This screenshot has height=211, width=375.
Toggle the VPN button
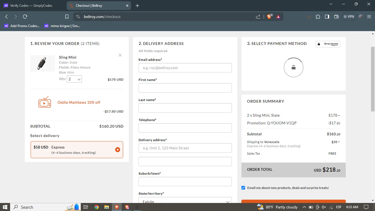(349, 17)
